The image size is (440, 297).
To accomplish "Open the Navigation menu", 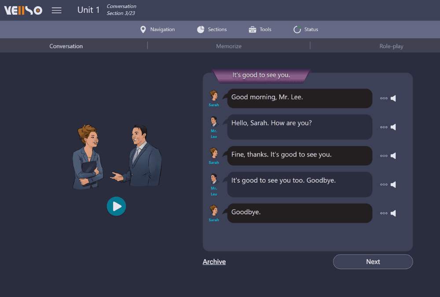I will pyautogui.click(x=158, y=29).
